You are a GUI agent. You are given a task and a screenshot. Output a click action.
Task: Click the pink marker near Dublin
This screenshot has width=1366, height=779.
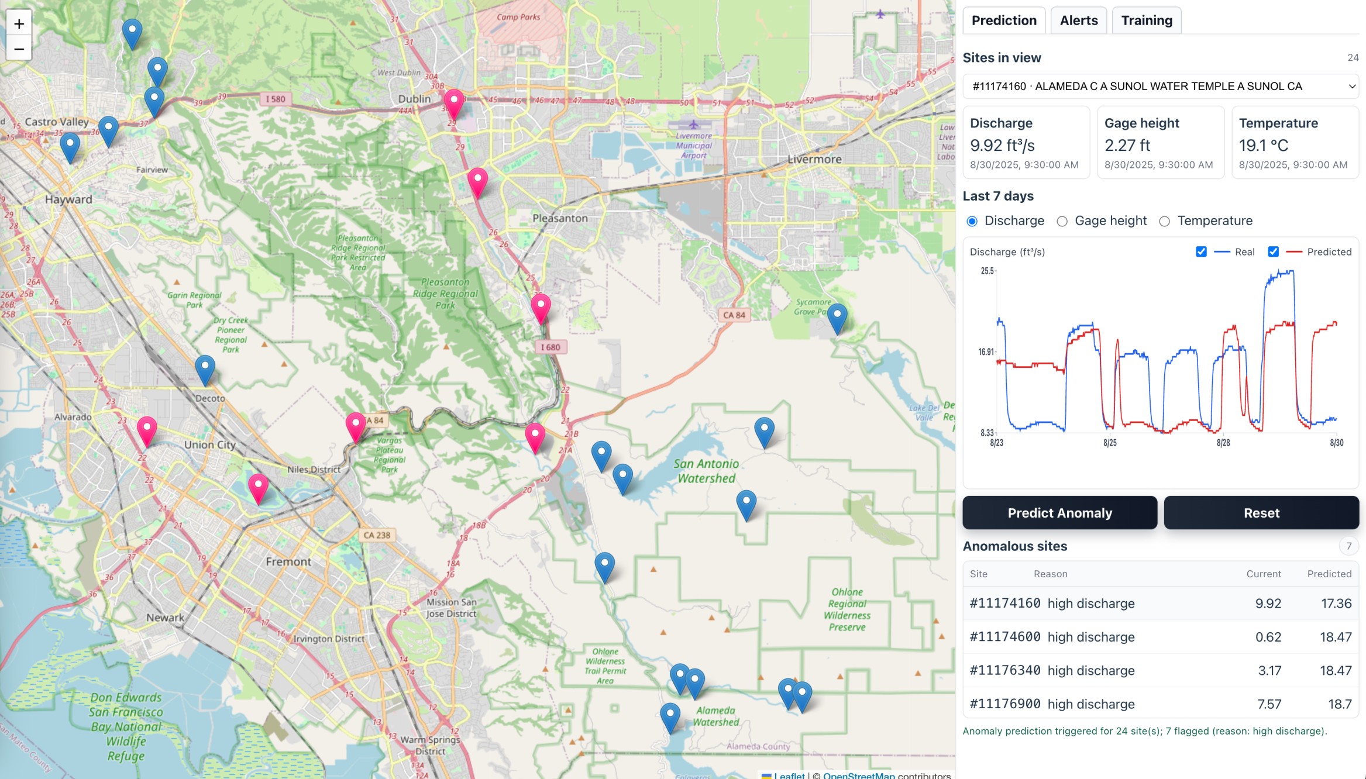pyautogui.click(x=453, y=102)
